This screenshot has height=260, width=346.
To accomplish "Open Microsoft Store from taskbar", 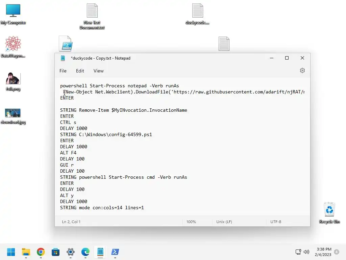I will coord(56,252).
